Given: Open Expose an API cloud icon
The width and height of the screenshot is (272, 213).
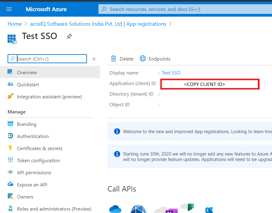Looking at the screenshot, I should (x=10, y=184).
